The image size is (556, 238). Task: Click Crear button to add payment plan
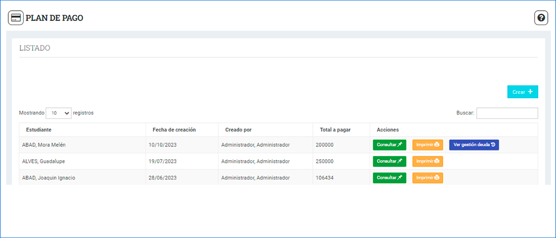point(522,92)
